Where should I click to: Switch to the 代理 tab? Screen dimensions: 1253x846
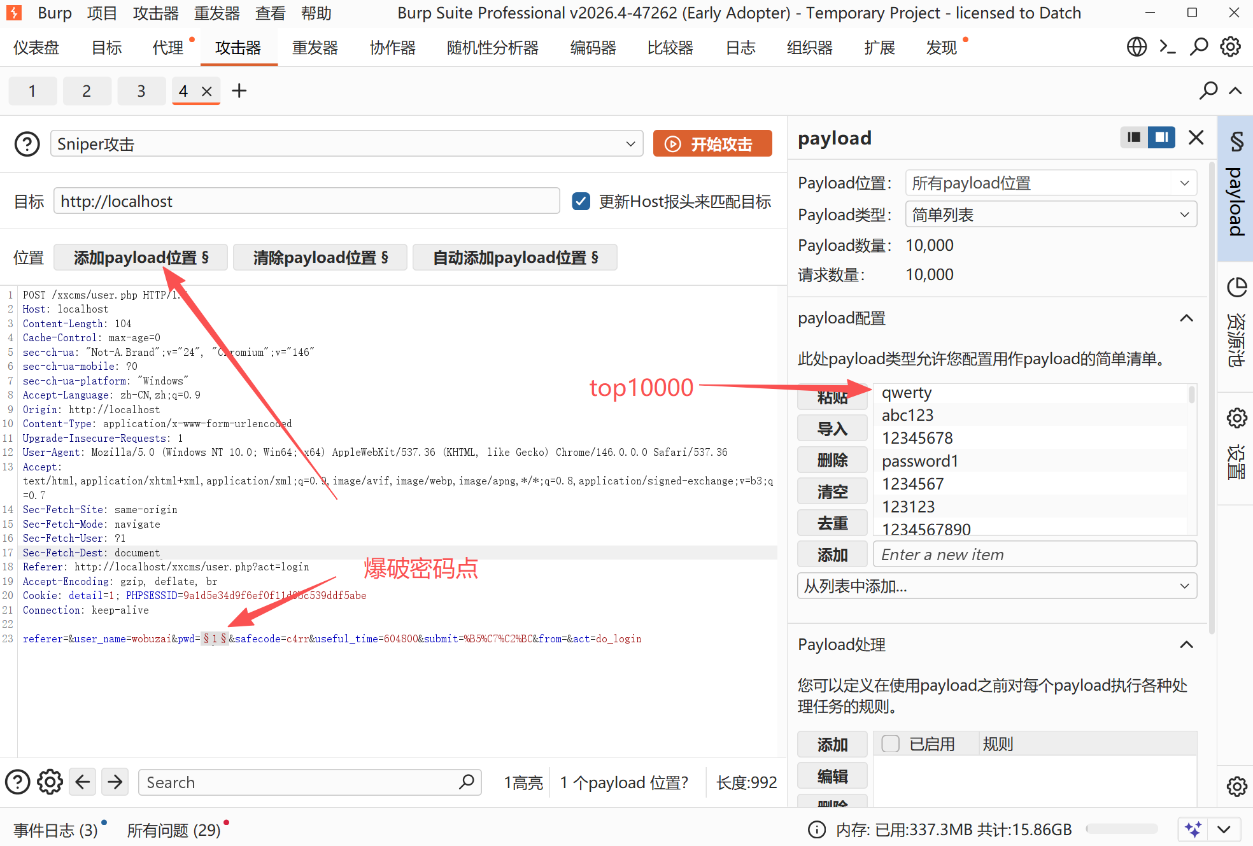(168, 48)
